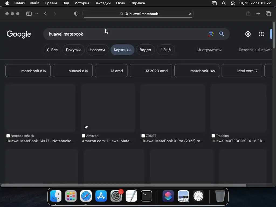Show the tab overview icon
The image size is (276, 207).
(x=268, y=13)
